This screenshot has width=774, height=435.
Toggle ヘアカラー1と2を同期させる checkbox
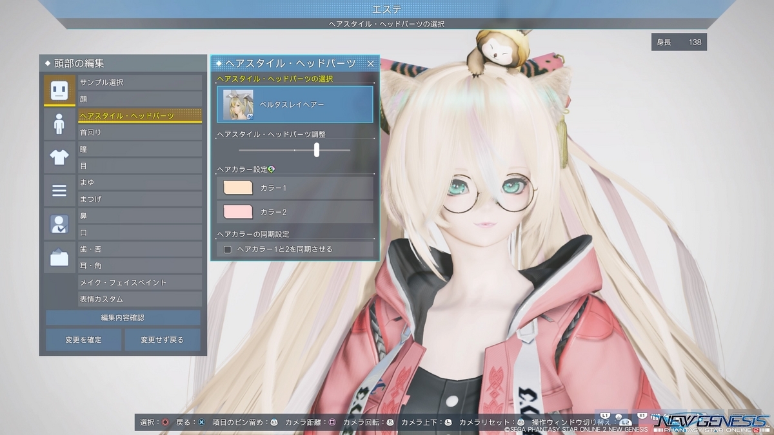click(228, 249)
